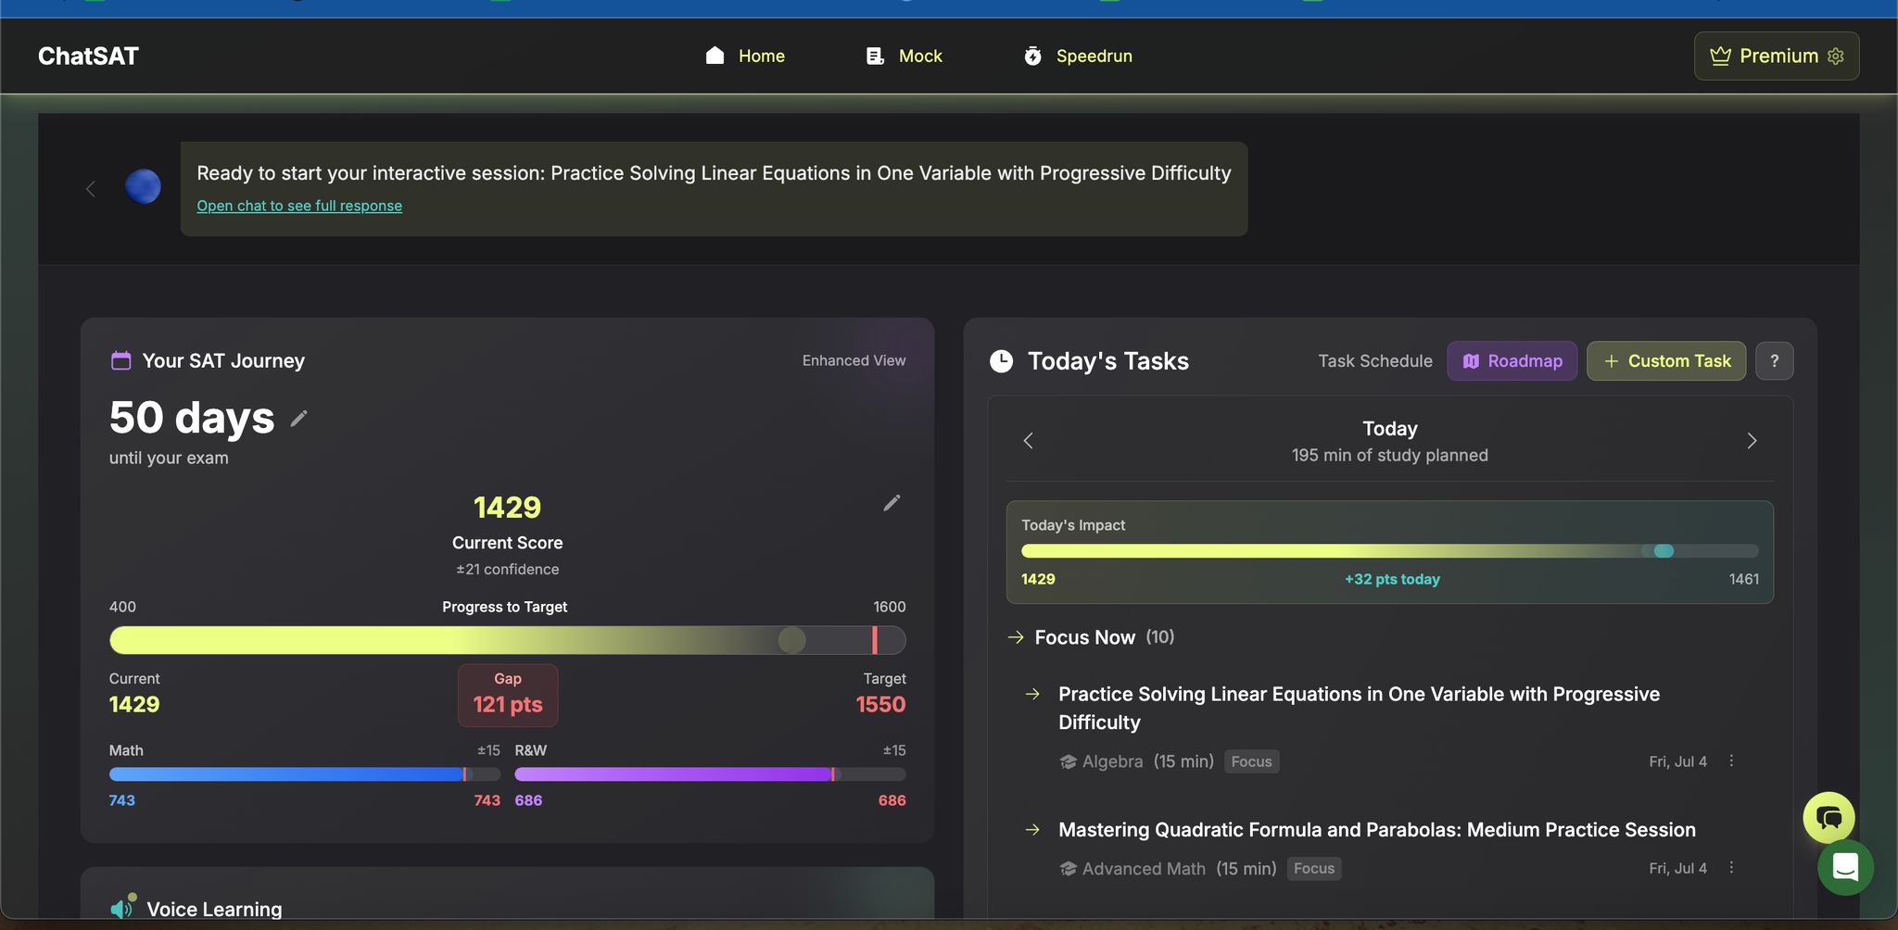The image size is (1898, 930).
Task: Open three-dot menu for Linear Equations task
Action: pos(1731,760)
